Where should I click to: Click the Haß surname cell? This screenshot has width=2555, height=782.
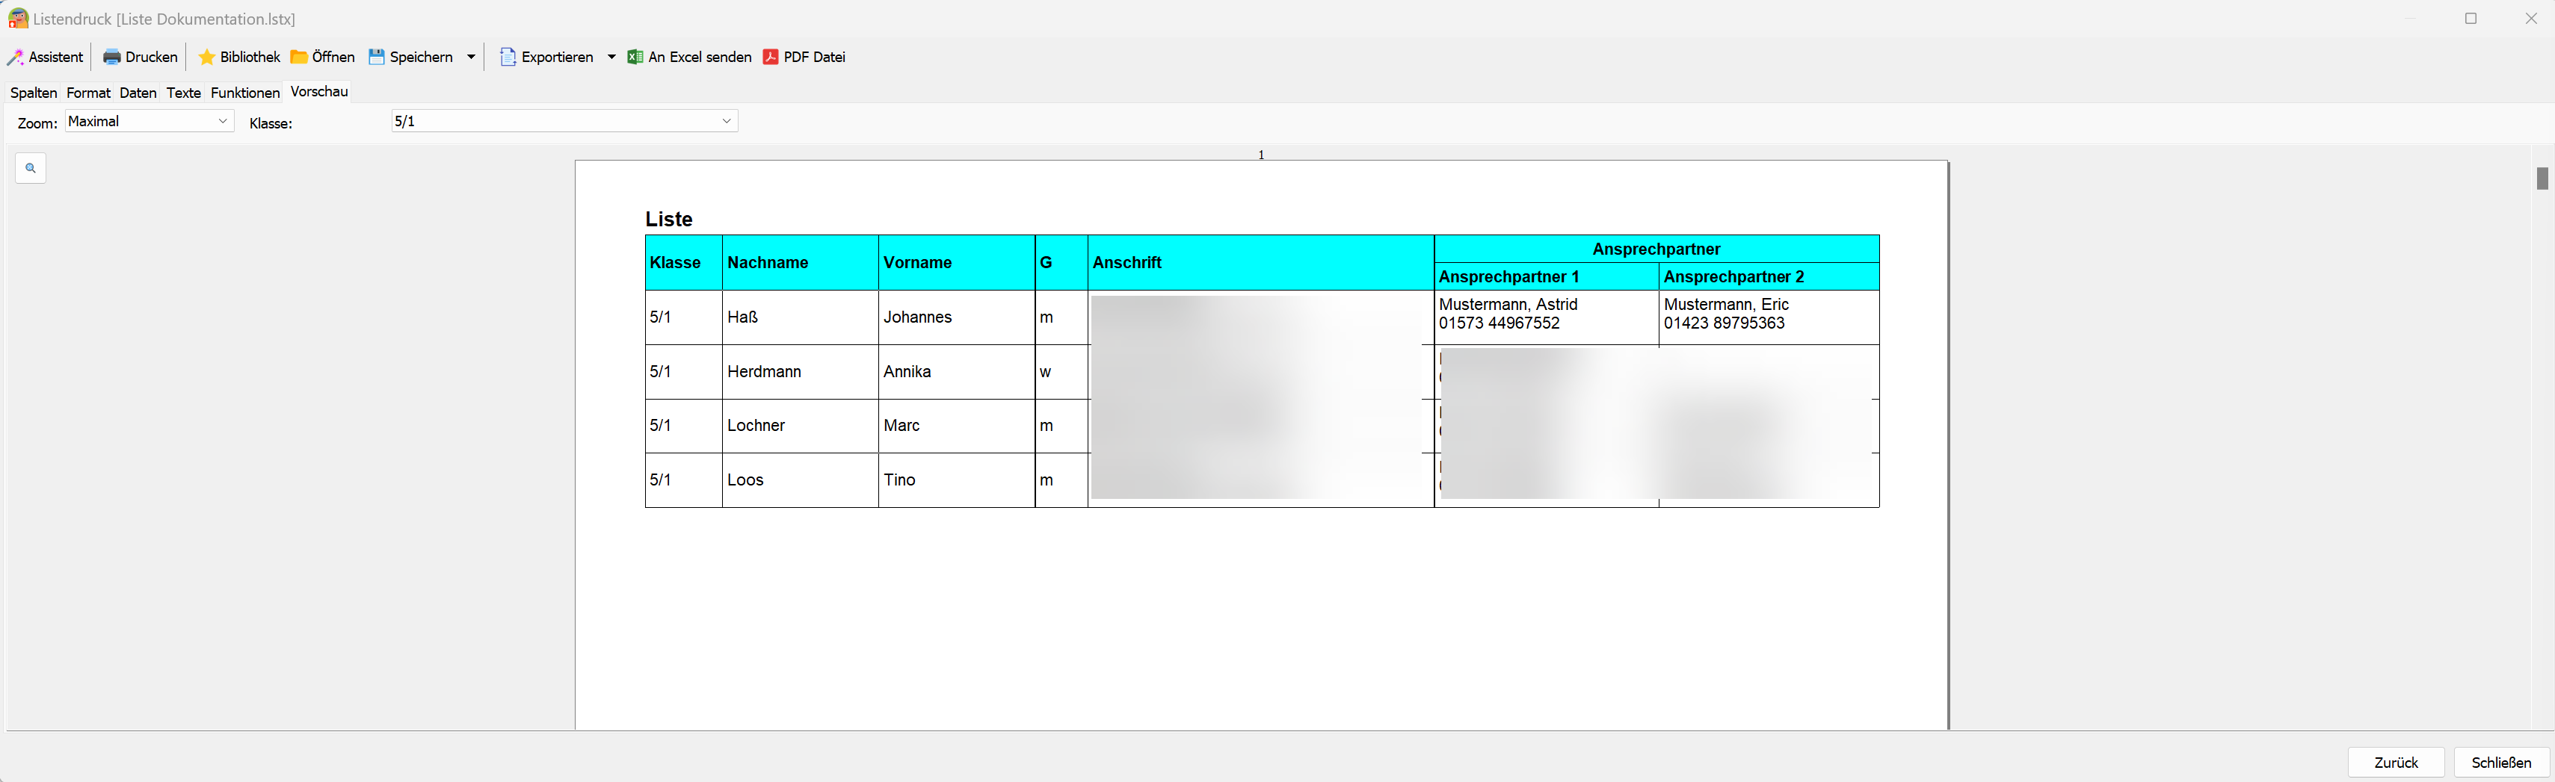tap(801, 317)
